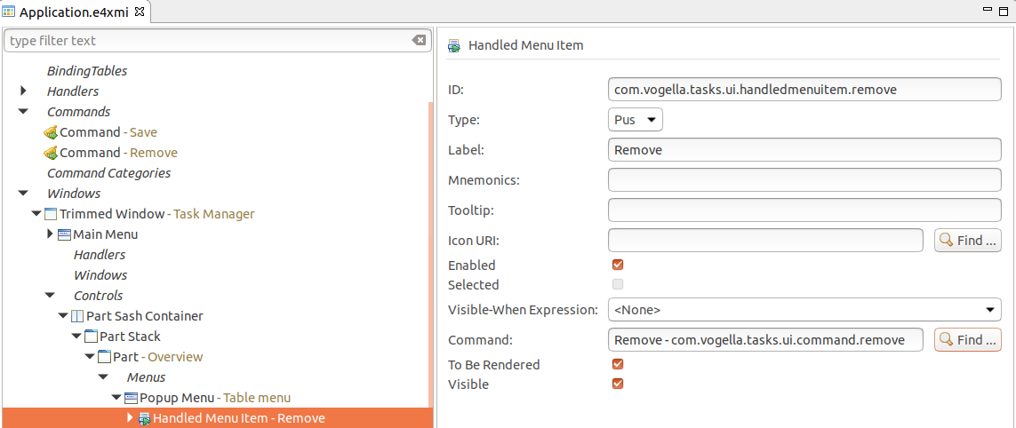The image size is (1016, 428).
Task: Clear filter text with the erase icon
Action: click(420, 40)
